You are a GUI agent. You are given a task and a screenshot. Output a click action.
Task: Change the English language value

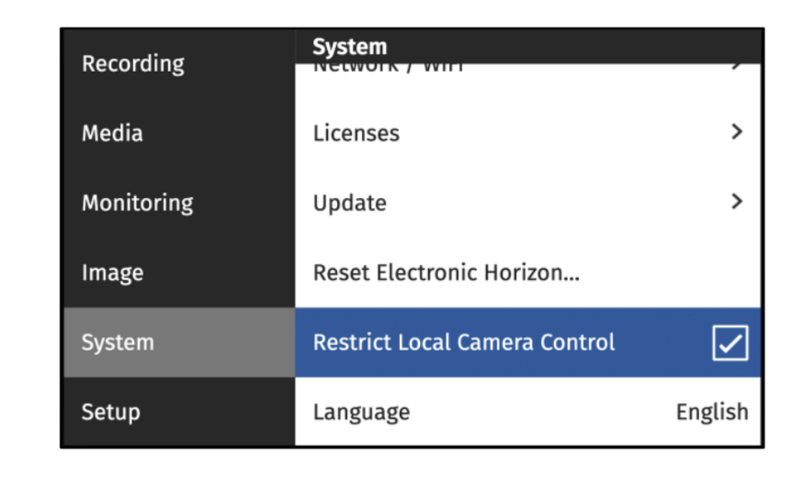point(712,412)
